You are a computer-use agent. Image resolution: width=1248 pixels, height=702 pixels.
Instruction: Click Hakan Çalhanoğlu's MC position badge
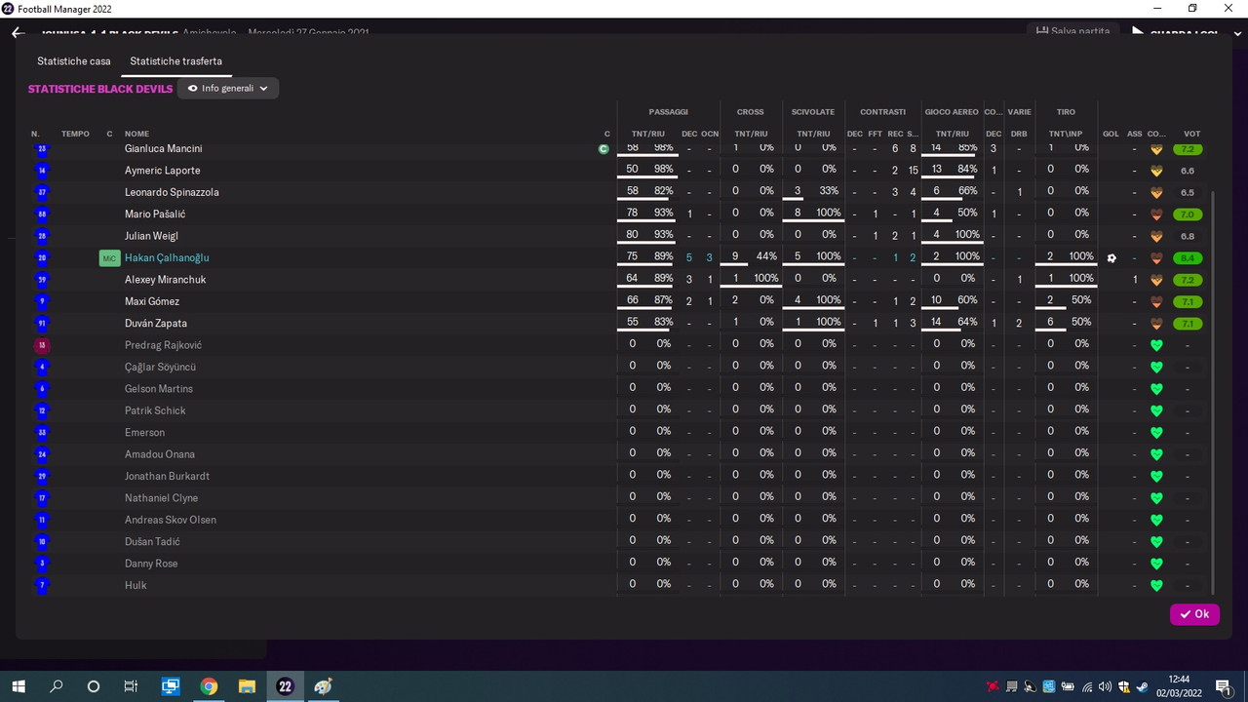109,258
